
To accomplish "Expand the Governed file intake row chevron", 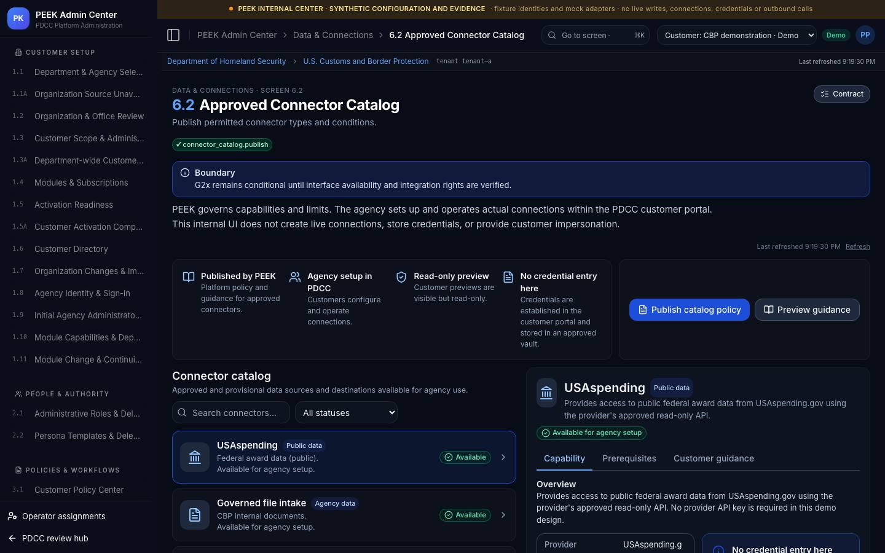I will pos(503,515).
